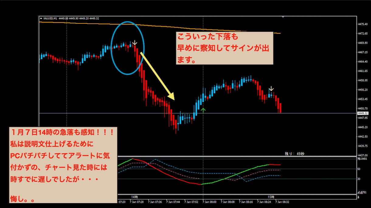Click the XAUUSD,M1 symbol label
The width and height of the screenshot is (371, 208).
pos(50,19)
